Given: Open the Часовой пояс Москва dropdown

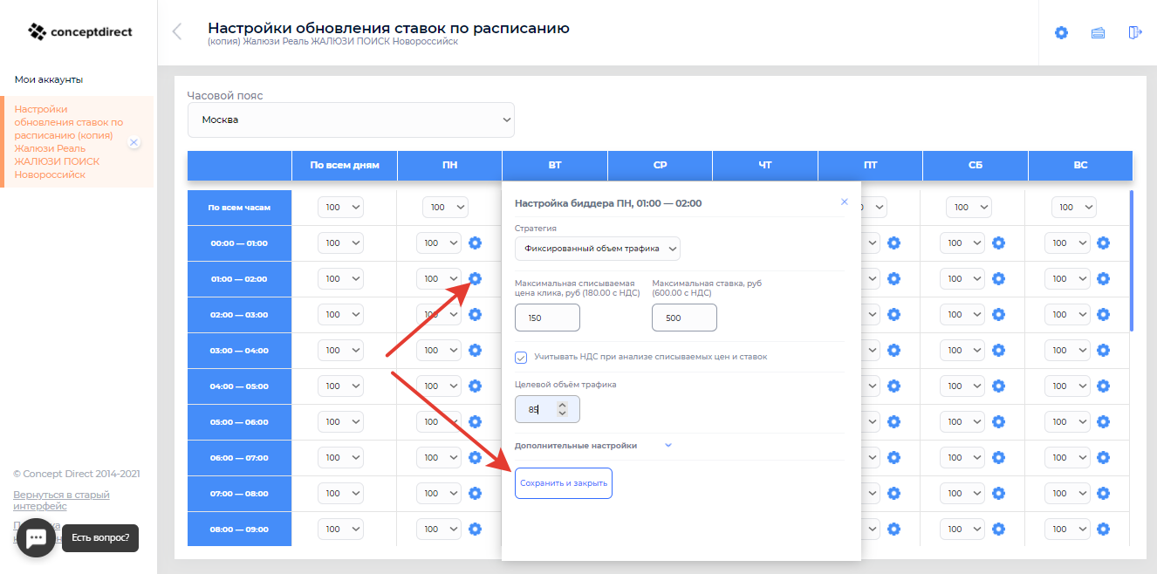Looking at the screenshot, I should pyautogui.click(x=351, y=120).
